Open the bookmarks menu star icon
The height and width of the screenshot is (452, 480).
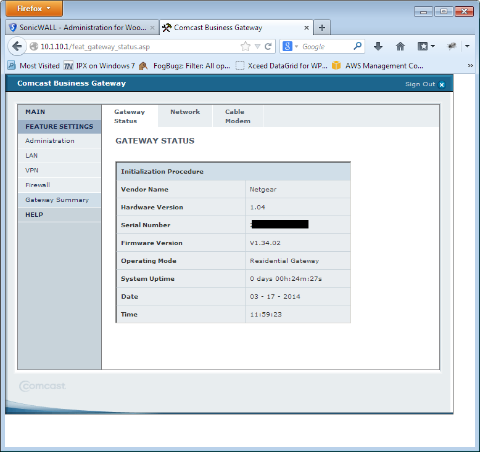tap(423, 46)
